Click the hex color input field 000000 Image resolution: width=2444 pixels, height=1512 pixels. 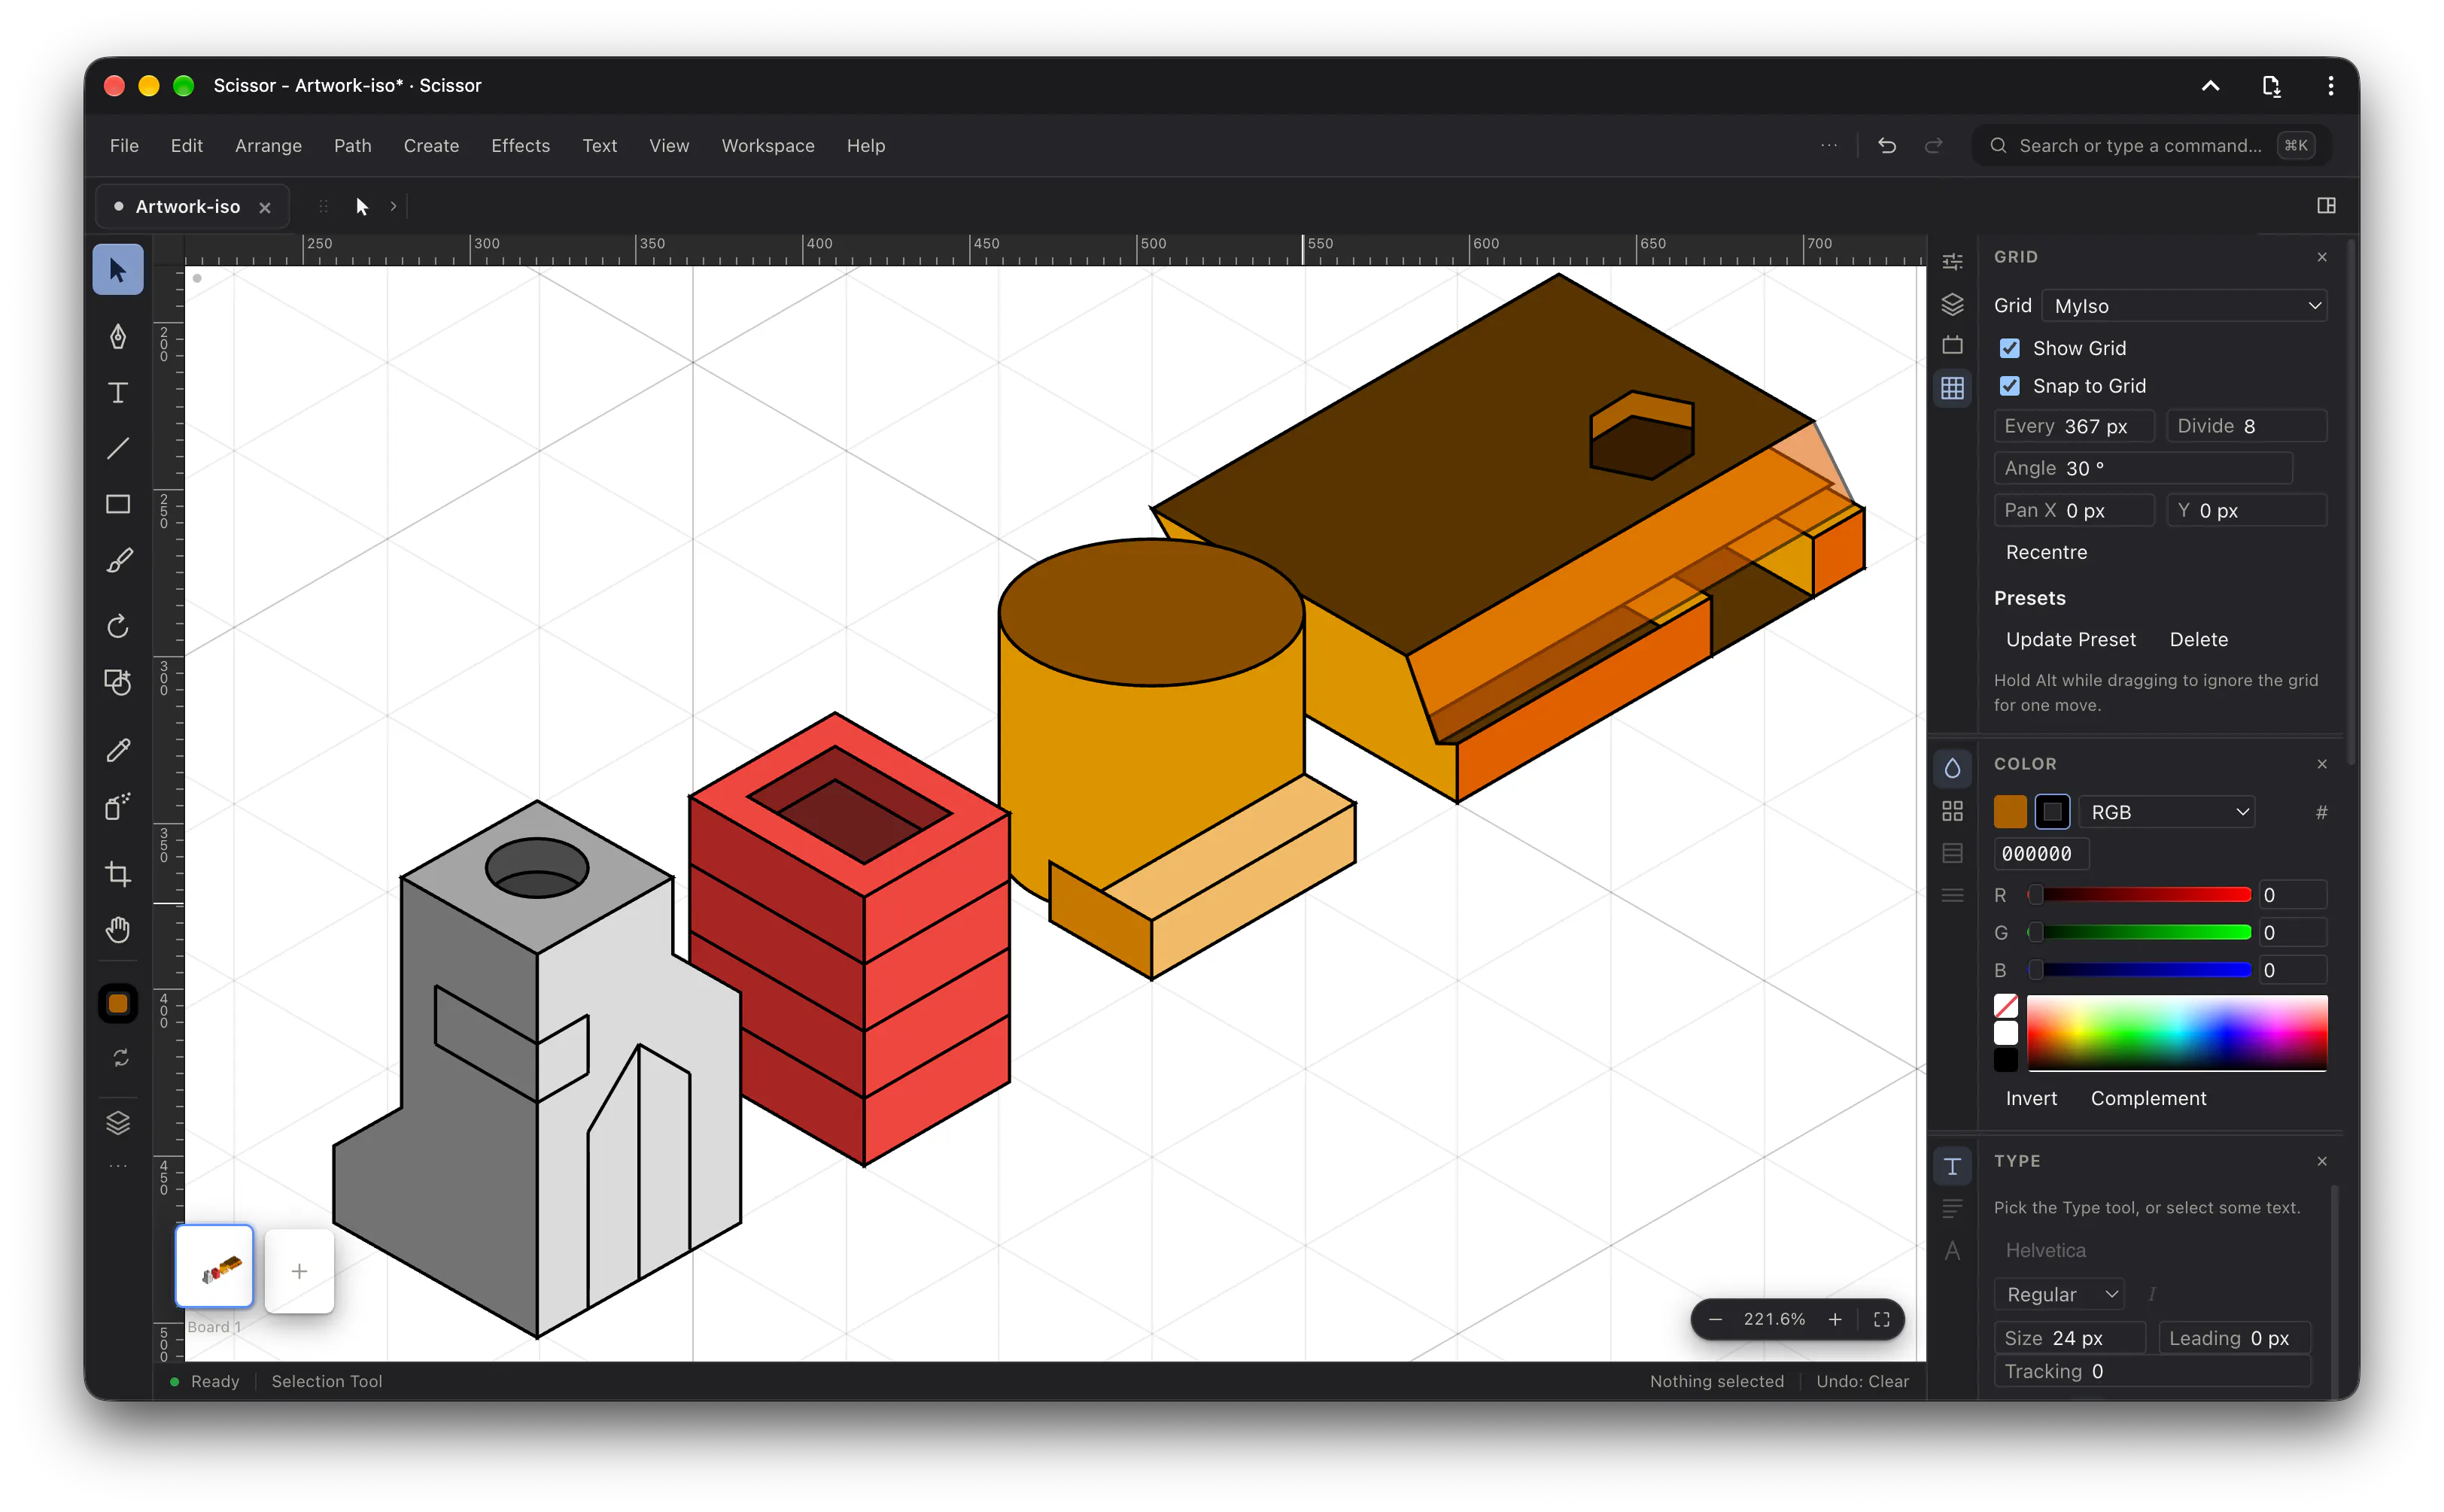(2041, 854)
